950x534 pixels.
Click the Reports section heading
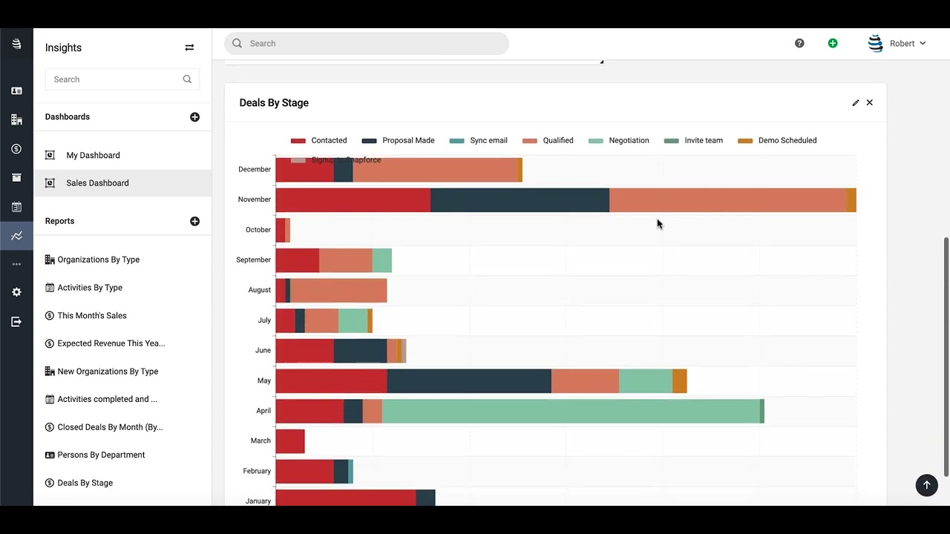click(59, 221)
